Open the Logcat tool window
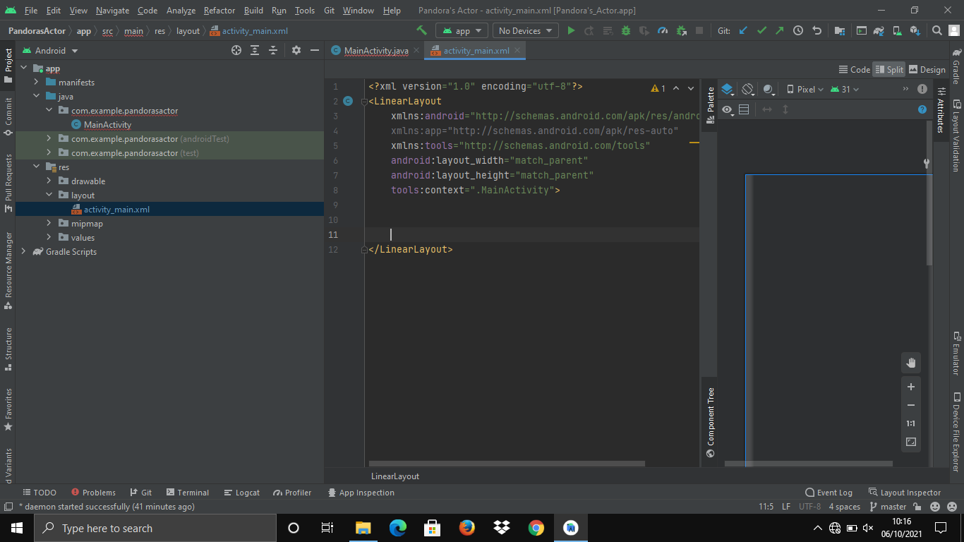 tap(241, 492)
